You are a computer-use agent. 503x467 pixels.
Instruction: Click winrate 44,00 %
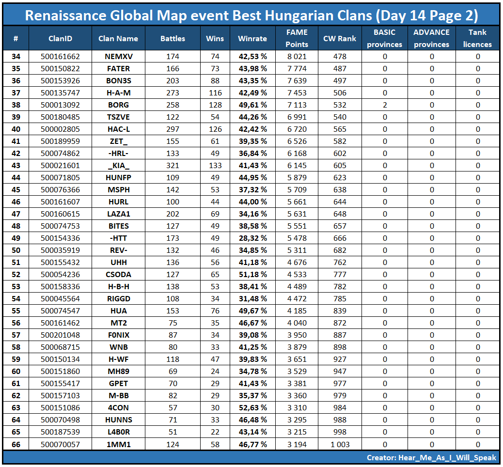(253, 202)
